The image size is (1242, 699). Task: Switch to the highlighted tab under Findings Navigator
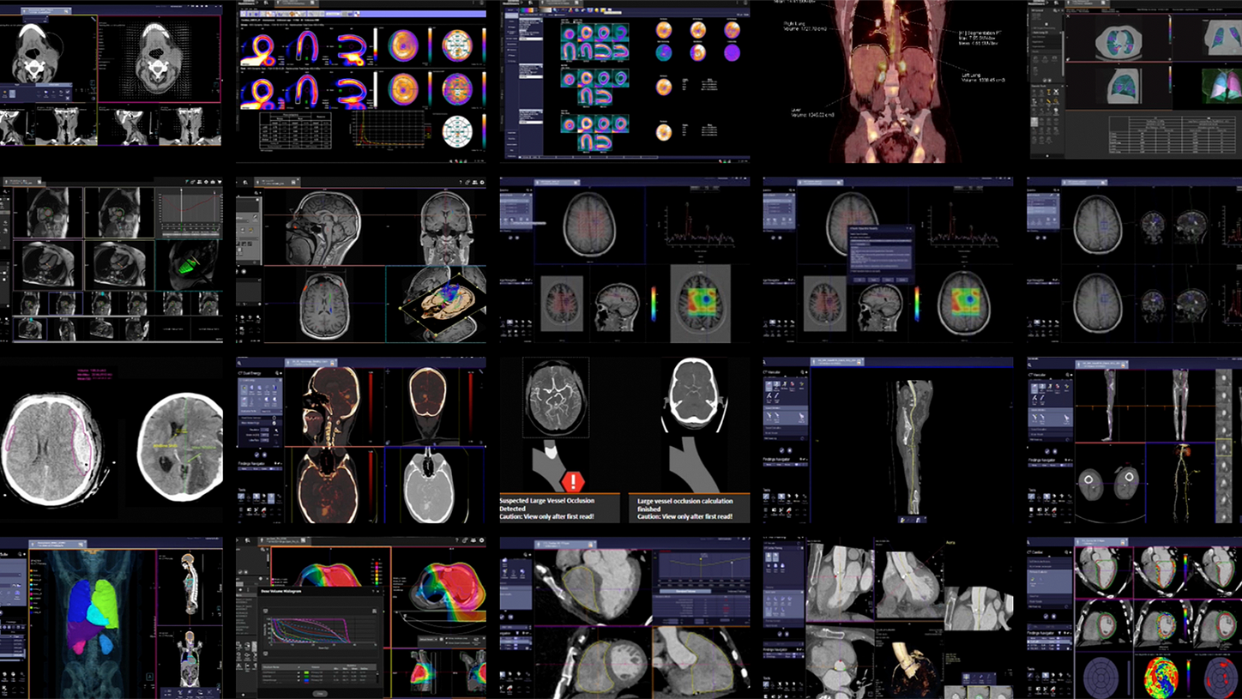tap(797, 465)
